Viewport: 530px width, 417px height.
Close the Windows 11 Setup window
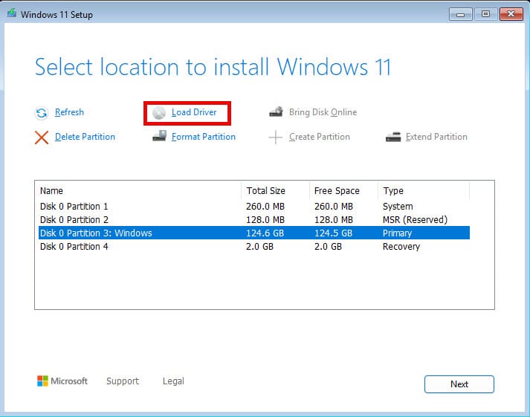[511, 14]
